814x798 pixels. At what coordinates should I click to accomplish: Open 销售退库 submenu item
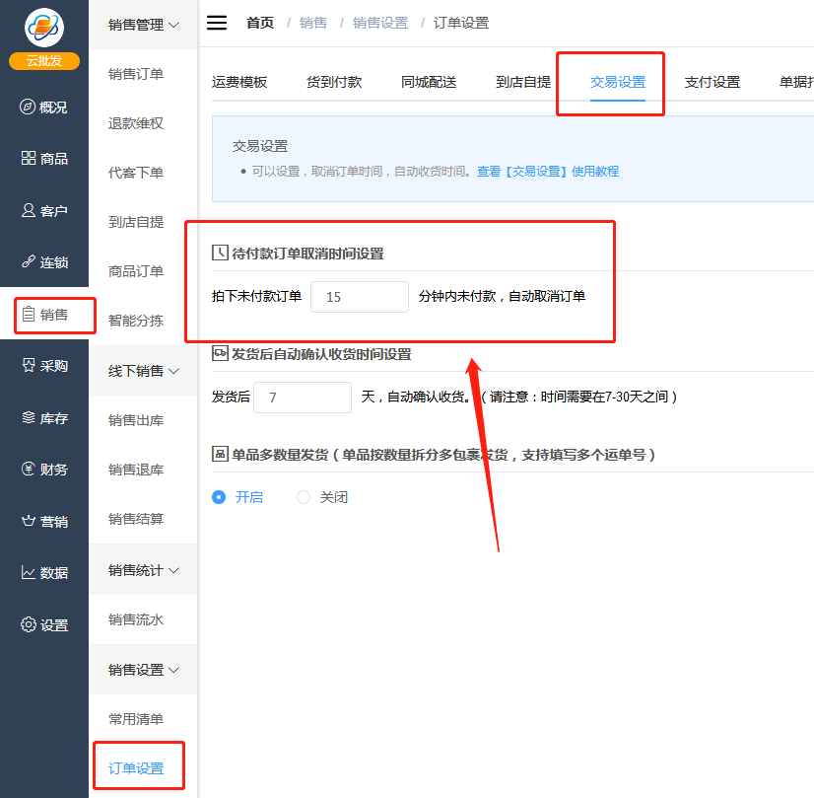point(136,470)
